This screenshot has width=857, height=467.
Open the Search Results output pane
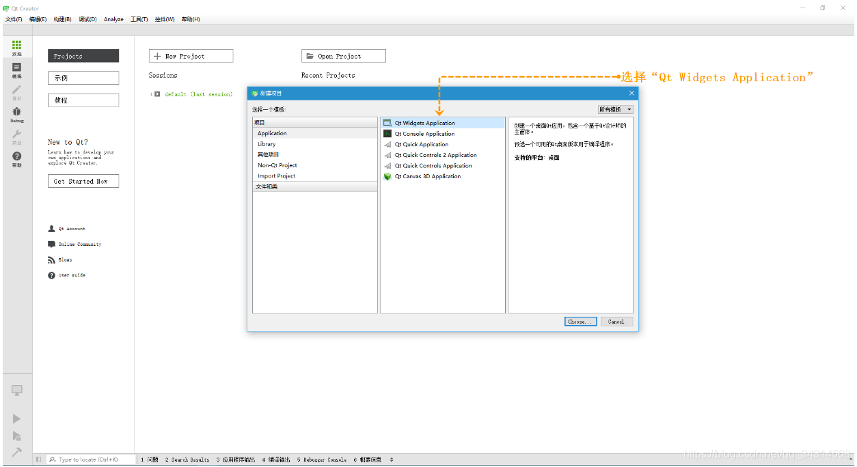pyautogui.click(x=187, y=459)
